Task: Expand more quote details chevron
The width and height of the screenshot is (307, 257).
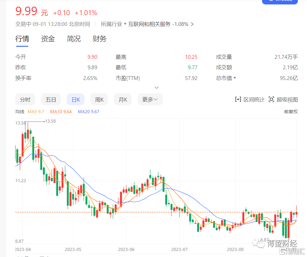Action: pos(157,88)
